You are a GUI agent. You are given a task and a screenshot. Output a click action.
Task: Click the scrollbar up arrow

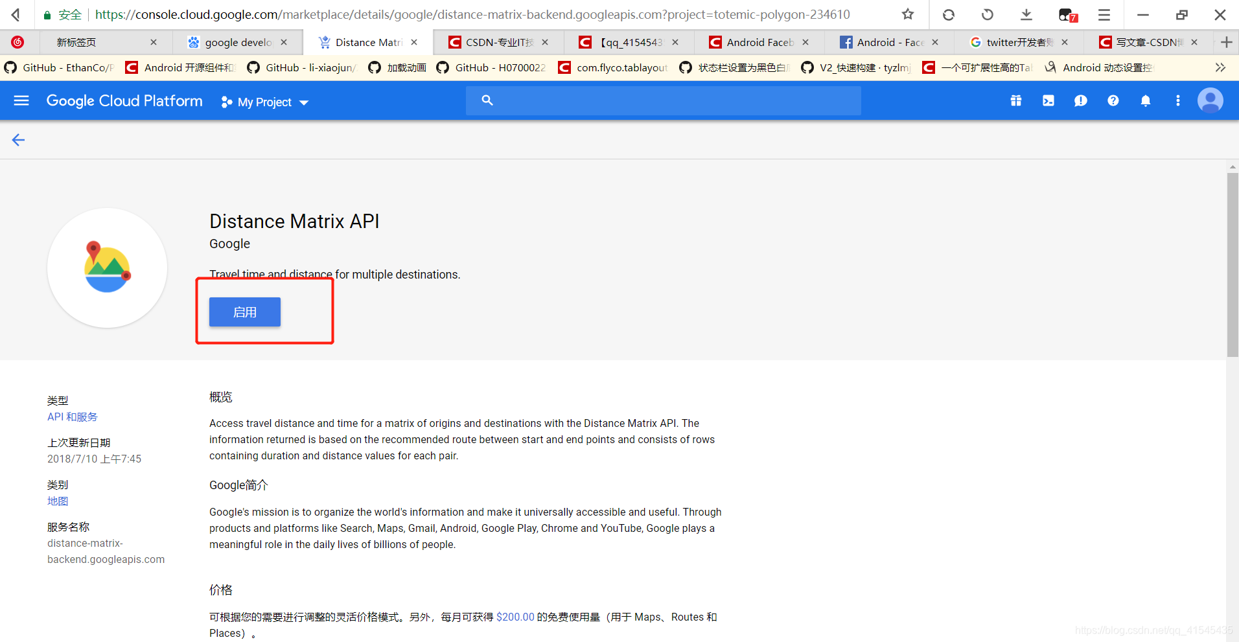[1232, 167]
